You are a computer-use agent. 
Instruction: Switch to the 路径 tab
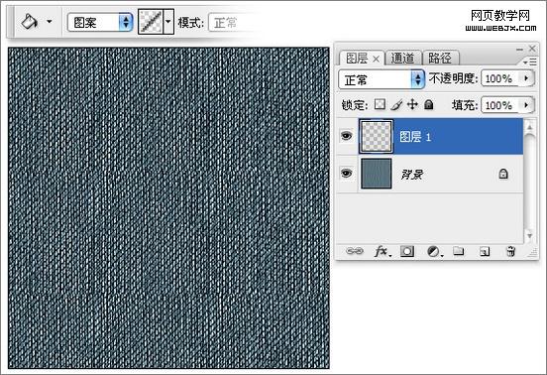coord(440,58)
